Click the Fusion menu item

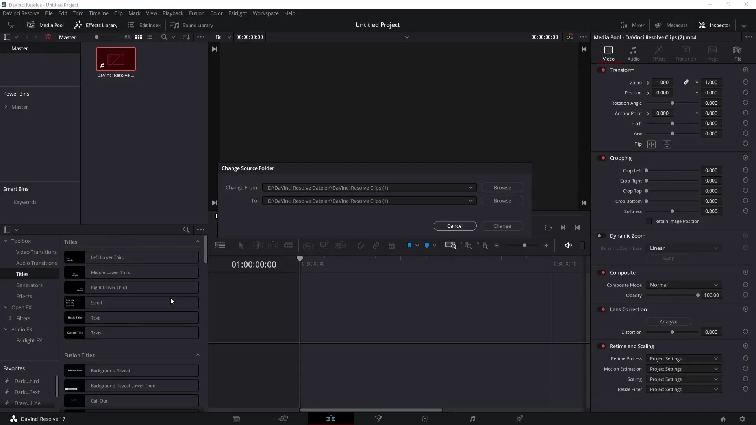[x=196, y=13]
